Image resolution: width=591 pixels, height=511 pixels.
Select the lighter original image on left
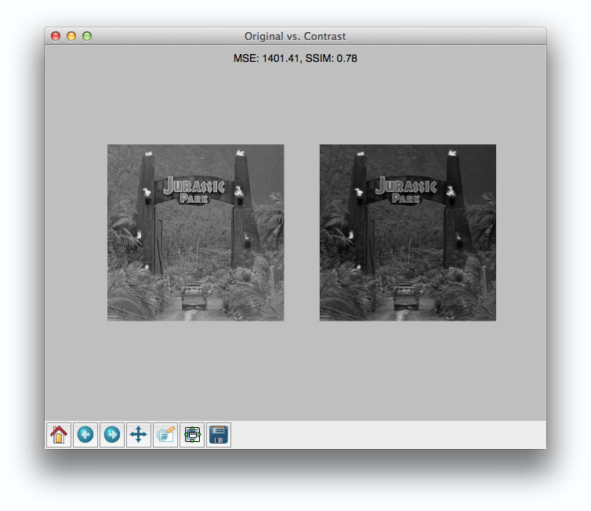pos(196,233)
